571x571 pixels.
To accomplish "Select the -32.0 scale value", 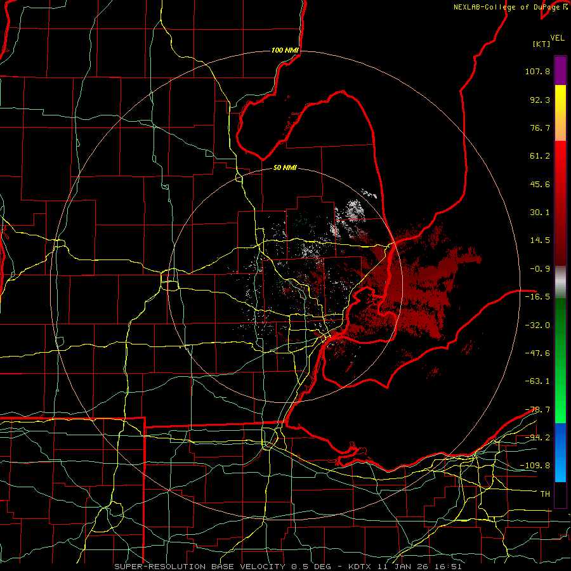I will click(537, 325).
